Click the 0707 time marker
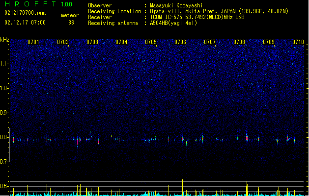The width and height of the screenshot is (309, 196). pyautogui.click(x=210, y=42)
